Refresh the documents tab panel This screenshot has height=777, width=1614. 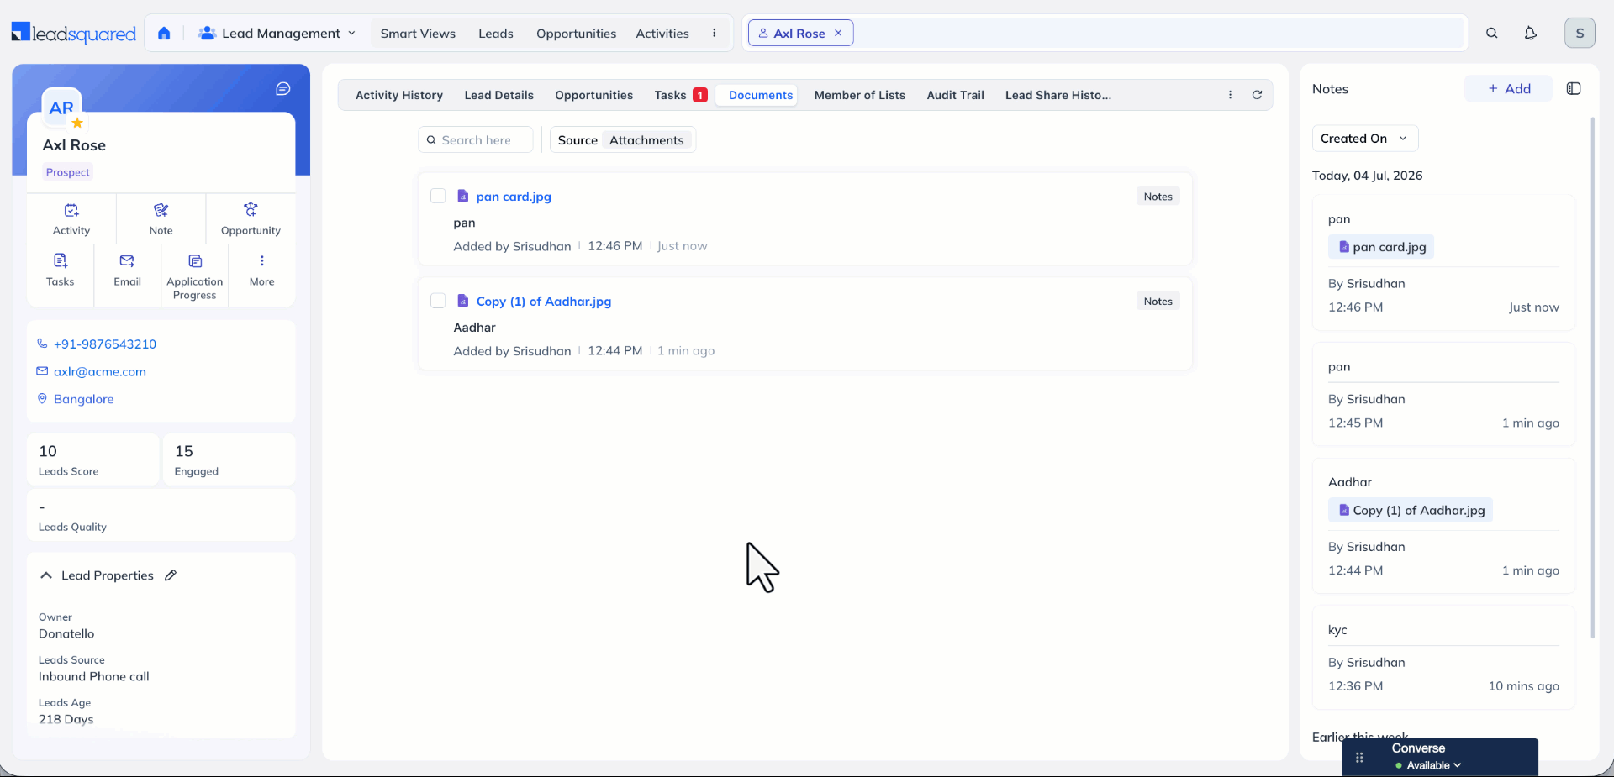pos(1257,95)
